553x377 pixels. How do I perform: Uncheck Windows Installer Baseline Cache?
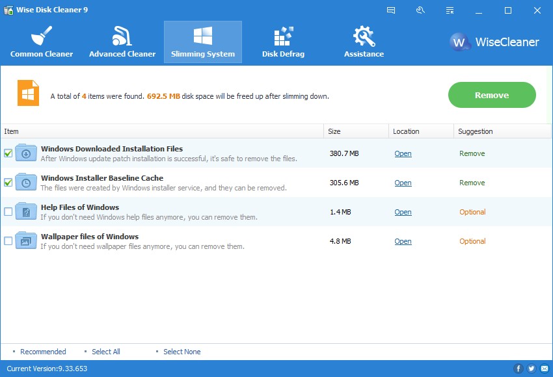point(8,183)
